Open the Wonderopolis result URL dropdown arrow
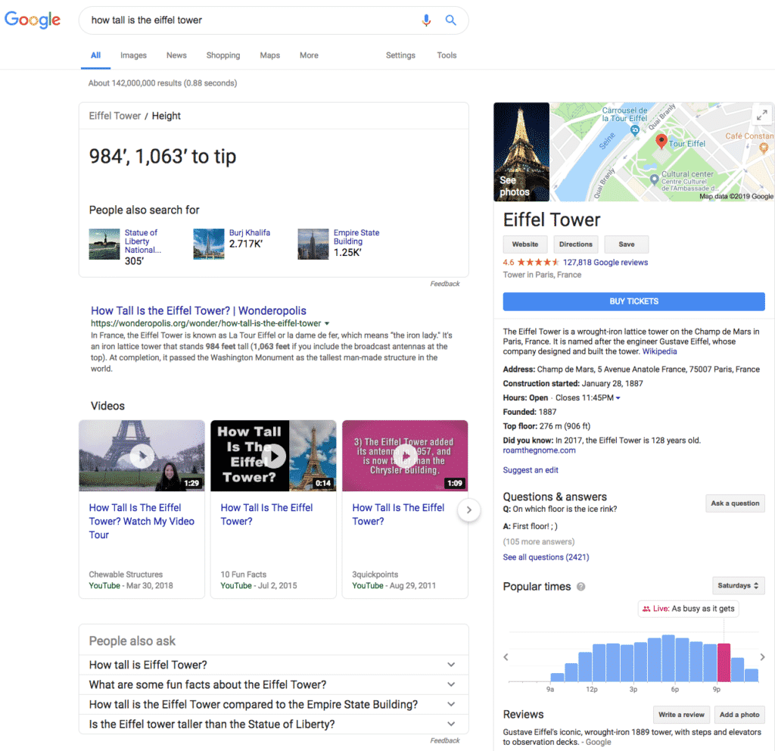 (327, 324)
